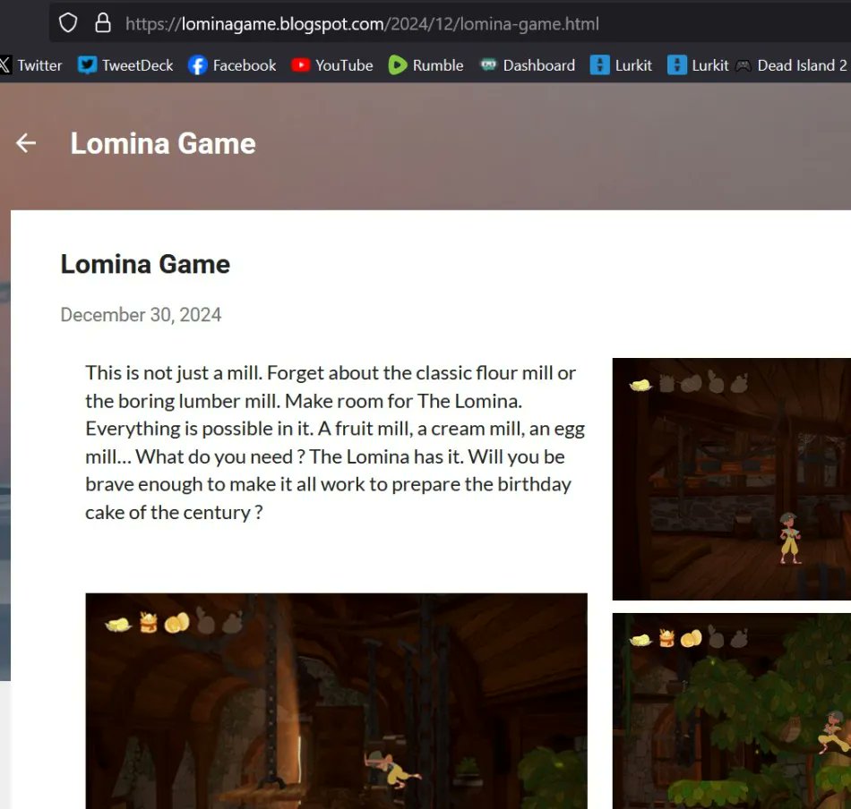Screen dimensions: 851x809
Task: Go back using the blog header arrow
Action: (x=26, y=143)
